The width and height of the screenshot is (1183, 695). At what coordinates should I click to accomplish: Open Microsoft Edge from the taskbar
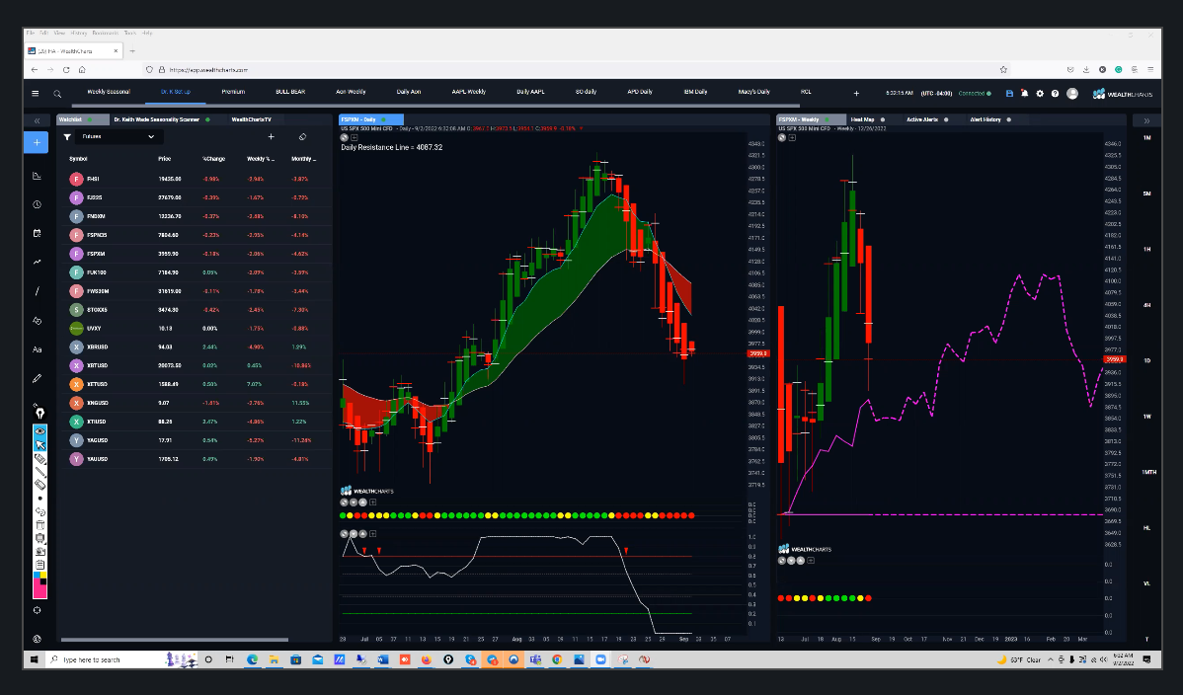pyautogui.click(x=252, y=659)
